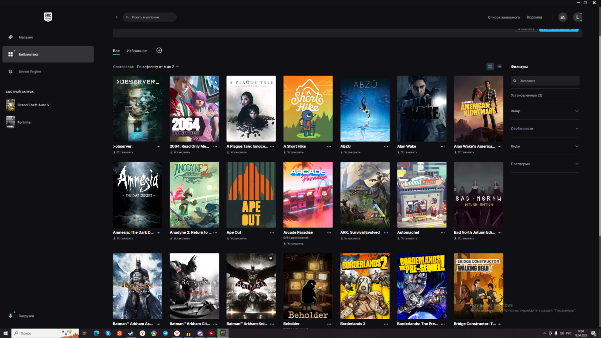This screenshot has width=601, height=338.
Task: Open Windows Start menu
Action: click(6, 333)
